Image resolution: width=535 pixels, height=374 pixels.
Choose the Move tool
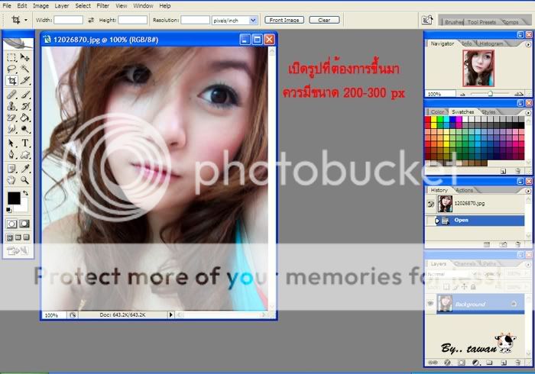pos(24,57)
